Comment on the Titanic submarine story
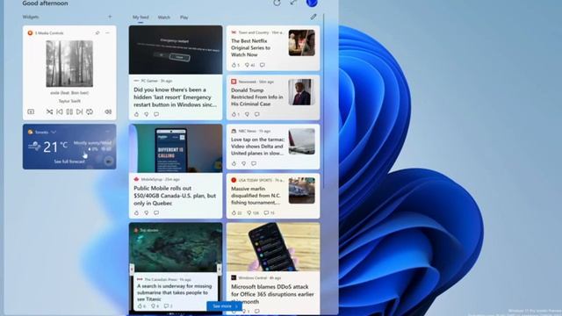562x316 pixels. 166,306
